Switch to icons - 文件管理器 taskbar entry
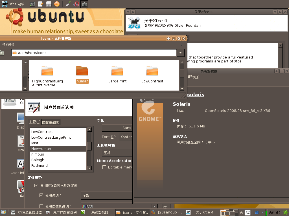This screenshot has height=216, width=289. click(132, 212)
